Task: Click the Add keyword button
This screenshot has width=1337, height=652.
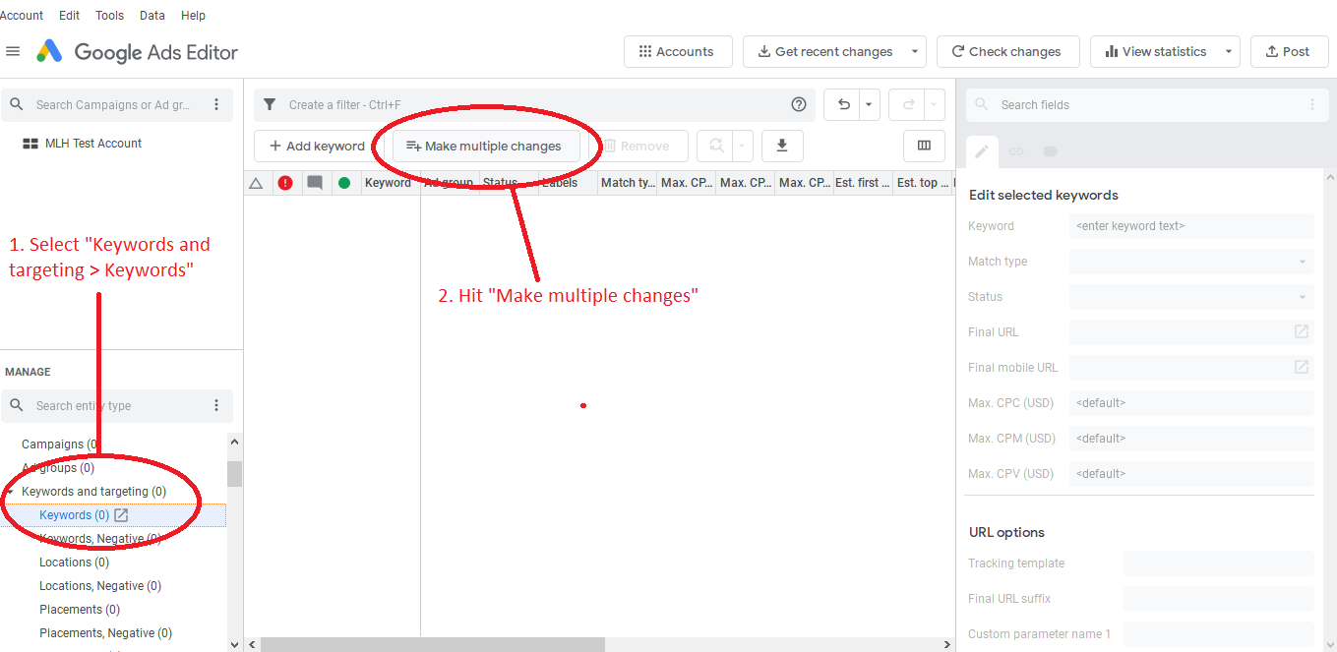Action: coord(318,147)
